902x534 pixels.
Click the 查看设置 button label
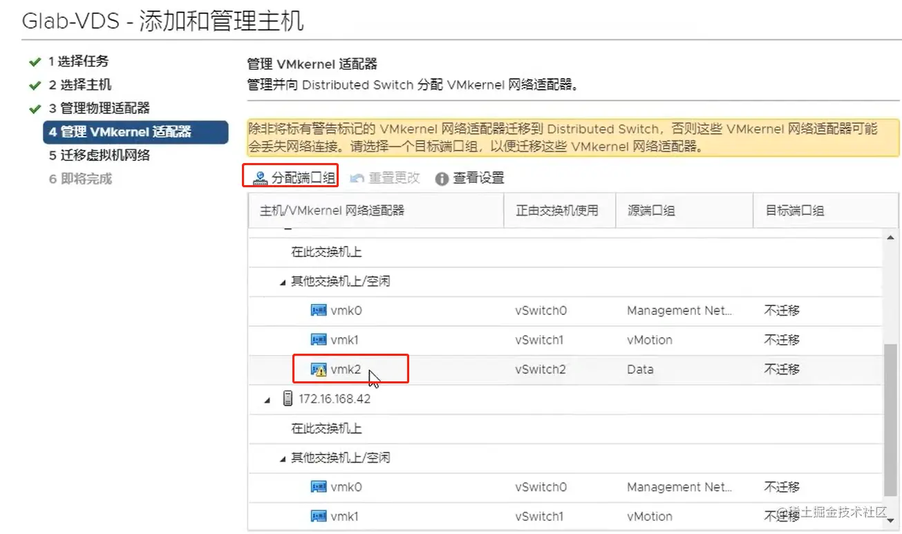coord(478,178)
